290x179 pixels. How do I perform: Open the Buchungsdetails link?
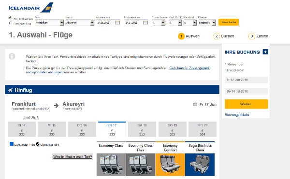click(x=237, y=115)
